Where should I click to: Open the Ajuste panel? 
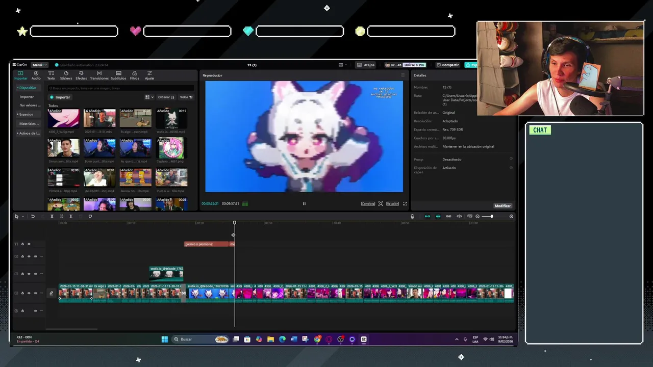(x=149, y=75)
